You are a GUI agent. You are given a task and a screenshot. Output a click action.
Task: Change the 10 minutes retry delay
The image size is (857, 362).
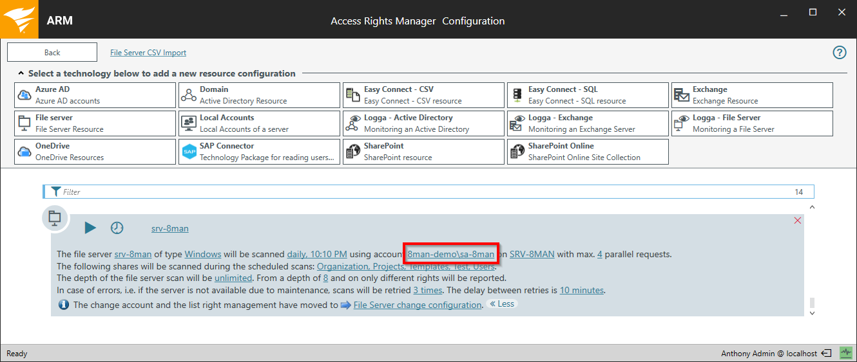point(582,290)
